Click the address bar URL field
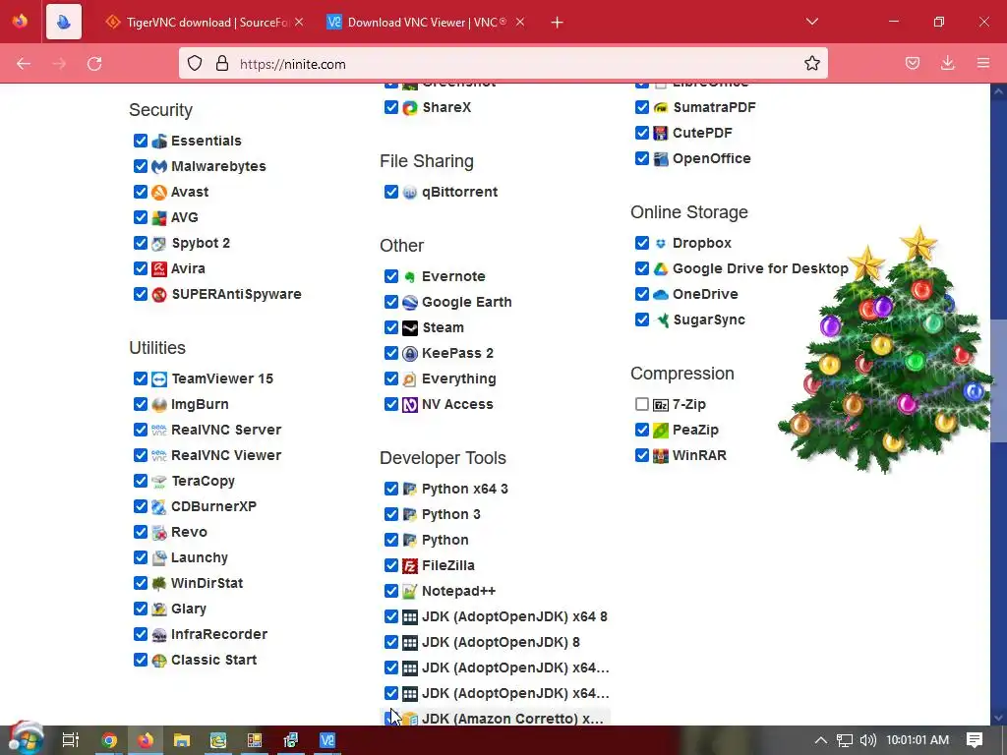This screenshot has width=1007, height=755. click(x=503, y=64)
